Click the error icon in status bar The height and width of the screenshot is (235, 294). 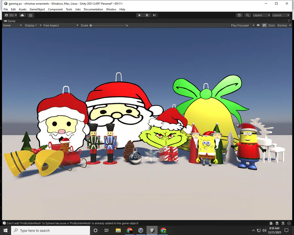[4, 223]
